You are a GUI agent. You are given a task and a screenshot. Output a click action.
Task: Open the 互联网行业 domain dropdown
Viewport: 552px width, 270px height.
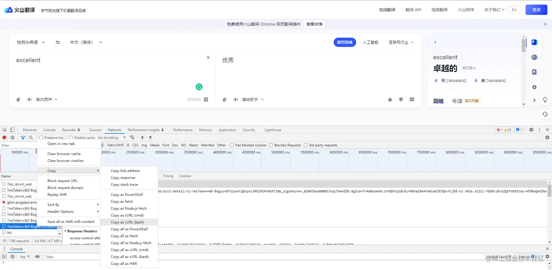click(401, 42)
